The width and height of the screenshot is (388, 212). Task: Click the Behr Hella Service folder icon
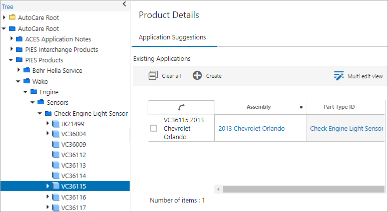pos(27,70)
